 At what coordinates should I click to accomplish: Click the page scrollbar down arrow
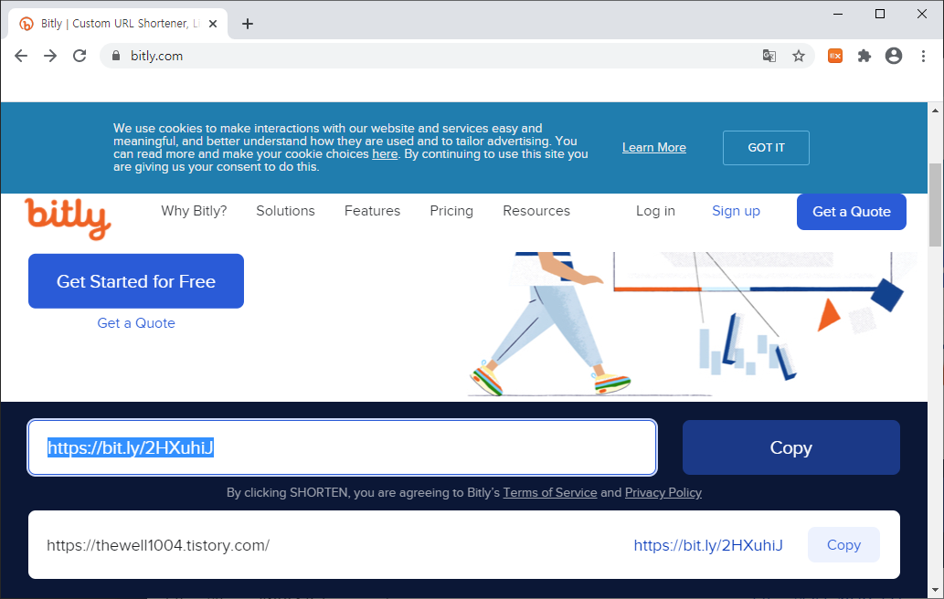(935, 590)
